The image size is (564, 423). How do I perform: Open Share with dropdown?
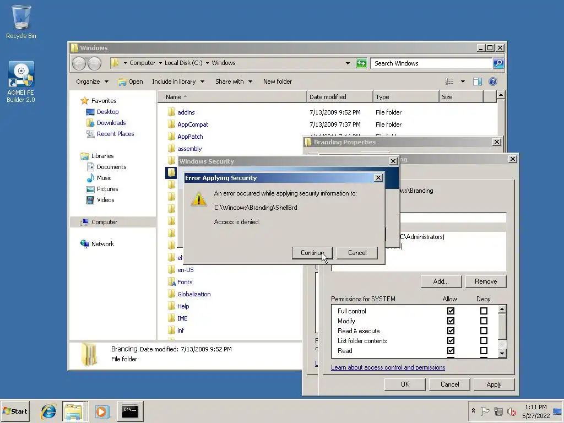234,82
